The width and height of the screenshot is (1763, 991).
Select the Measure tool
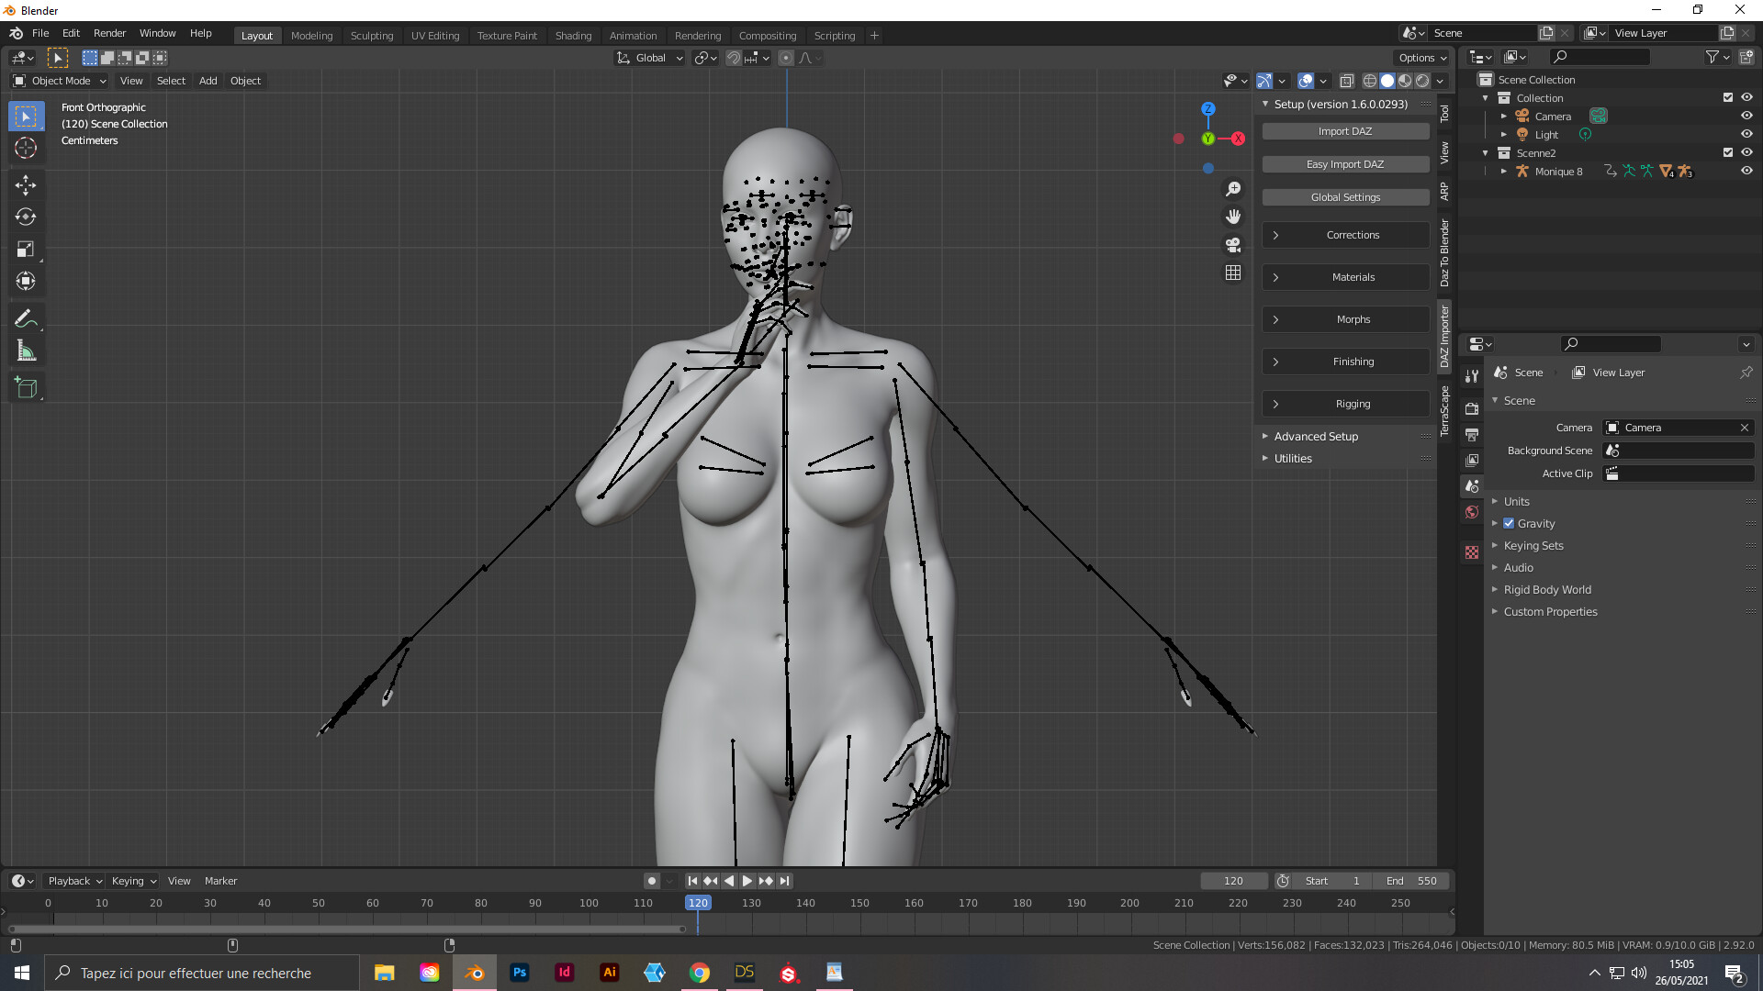(26, 351)
